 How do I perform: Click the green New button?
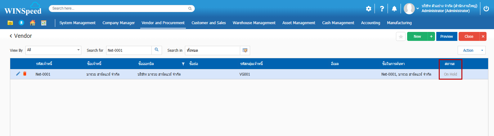point(417,37)
